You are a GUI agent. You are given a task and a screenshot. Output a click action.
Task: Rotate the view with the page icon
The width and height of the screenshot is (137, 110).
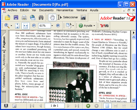point(69,26)
